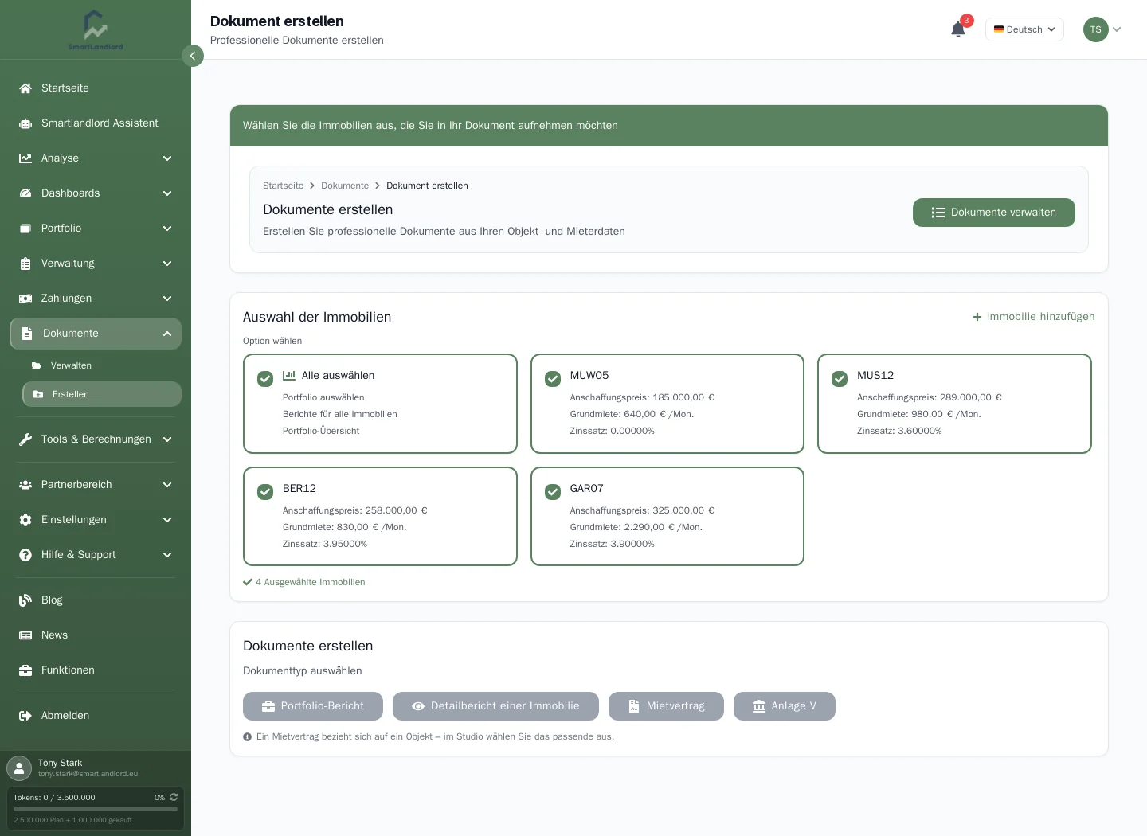
Task: Select the Anlage V document type
Action: coord(785,706)
